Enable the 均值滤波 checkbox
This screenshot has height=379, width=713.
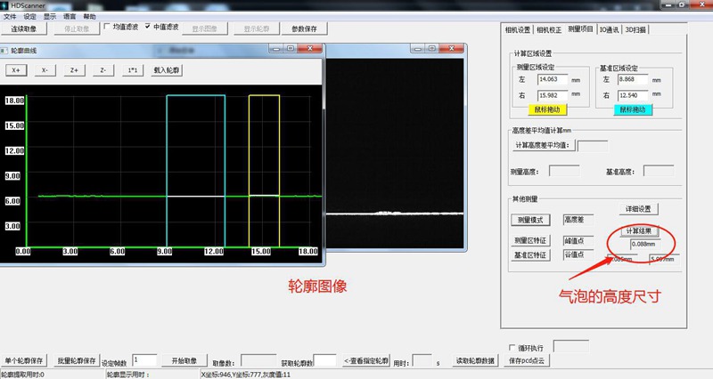[x=109, y=28]
